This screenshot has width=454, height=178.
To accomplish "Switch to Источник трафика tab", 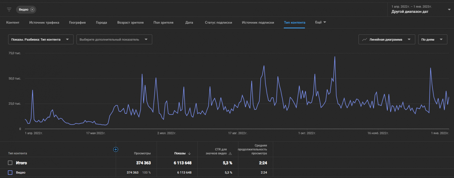I will (x=44, y=22).
